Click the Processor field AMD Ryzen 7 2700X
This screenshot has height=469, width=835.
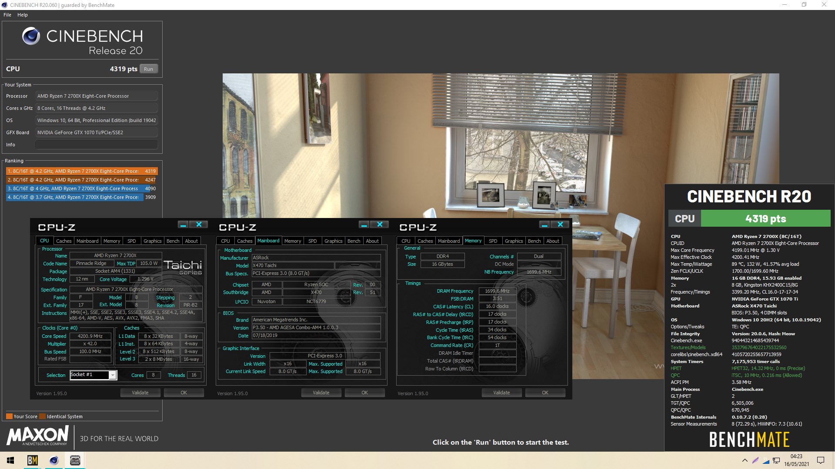[x=96, y=96]
